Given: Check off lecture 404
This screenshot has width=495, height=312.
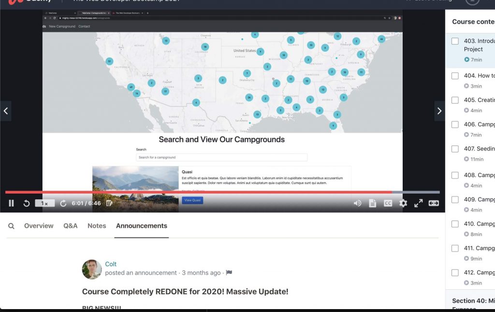Looking at the screenshot, I should [x=455, y=76].
